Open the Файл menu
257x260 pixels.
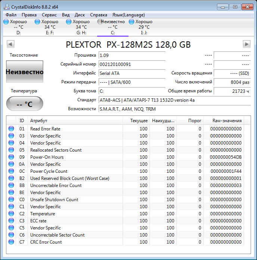click(x=11, y=15)
